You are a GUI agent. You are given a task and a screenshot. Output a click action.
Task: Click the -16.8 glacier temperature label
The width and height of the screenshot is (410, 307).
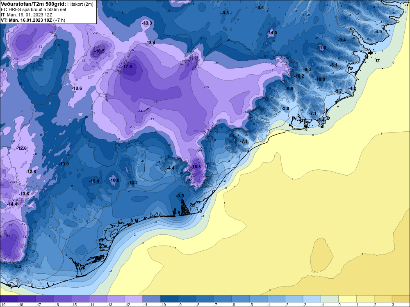point(196,167)
